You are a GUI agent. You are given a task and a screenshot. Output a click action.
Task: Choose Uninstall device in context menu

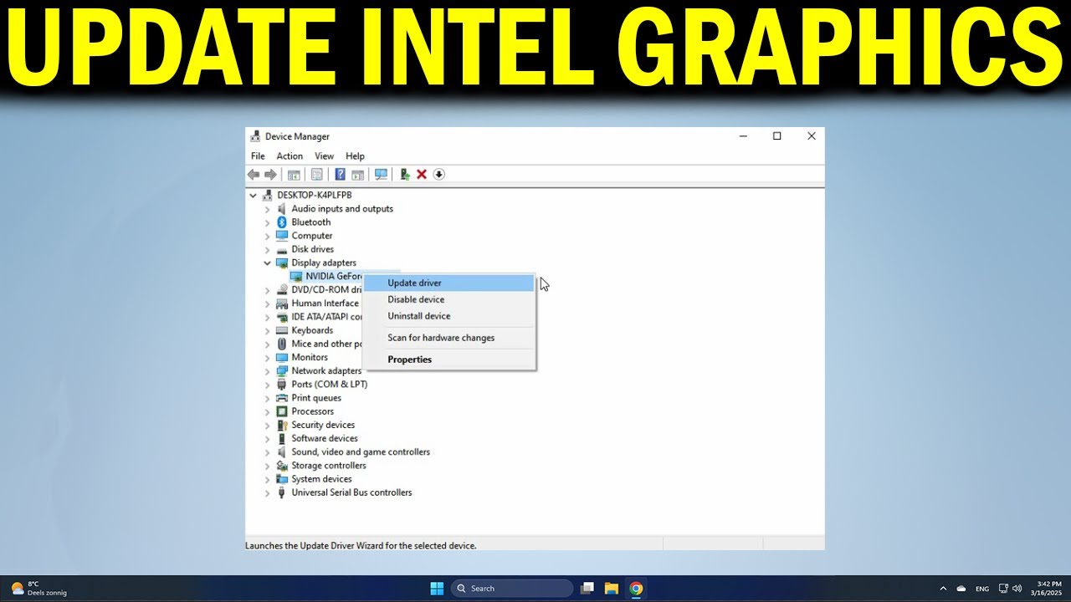pyautogui.click(x=449, y=316)
